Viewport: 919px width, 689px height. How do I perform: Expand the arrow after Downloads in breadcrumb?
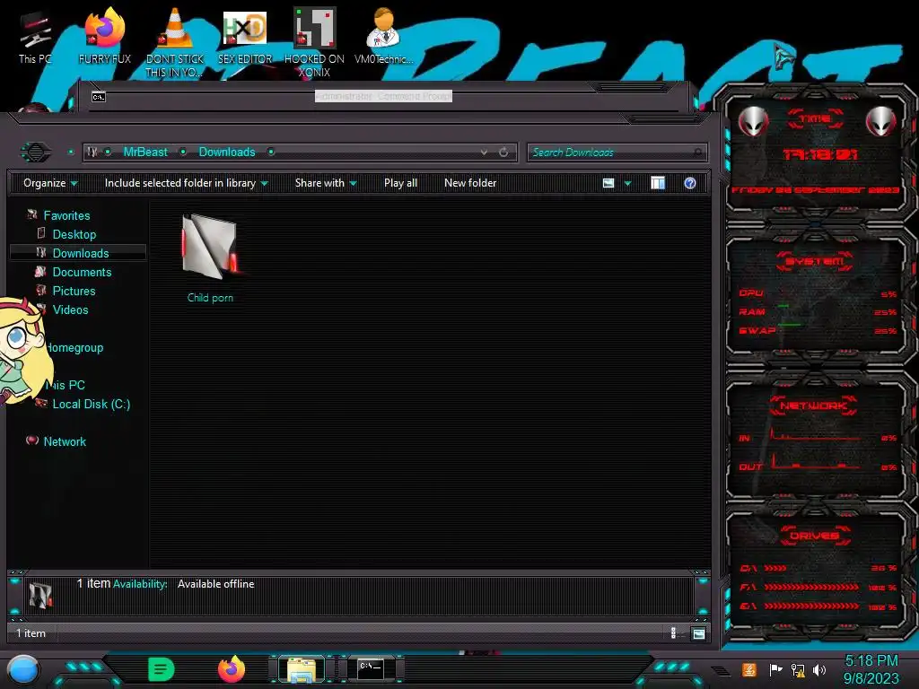271,153
